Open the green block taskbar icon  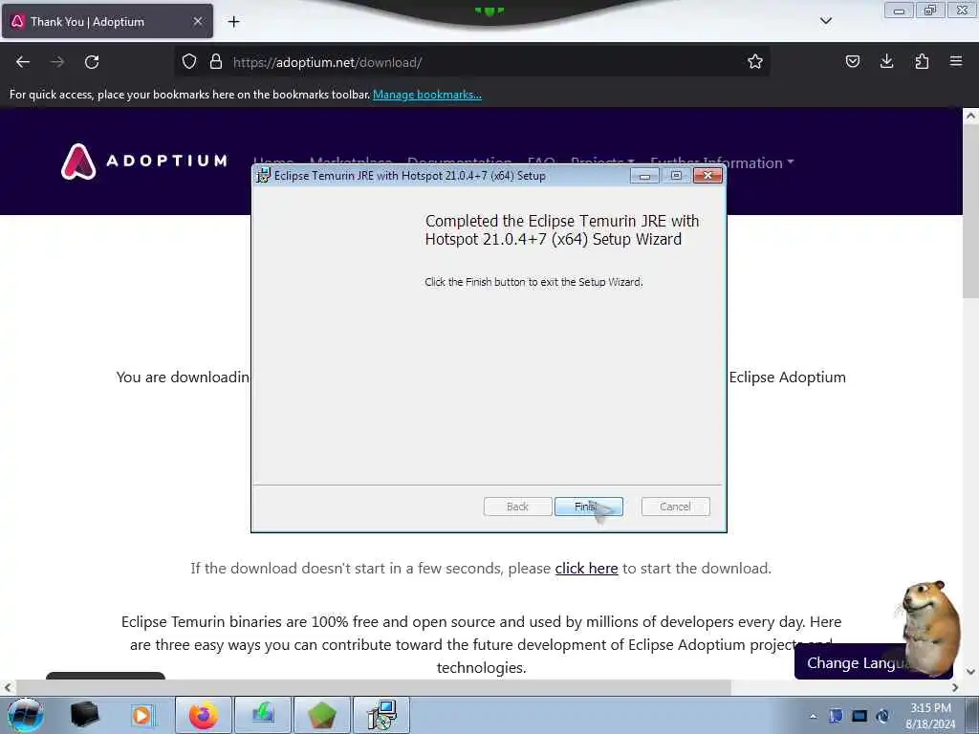point(322,715)
